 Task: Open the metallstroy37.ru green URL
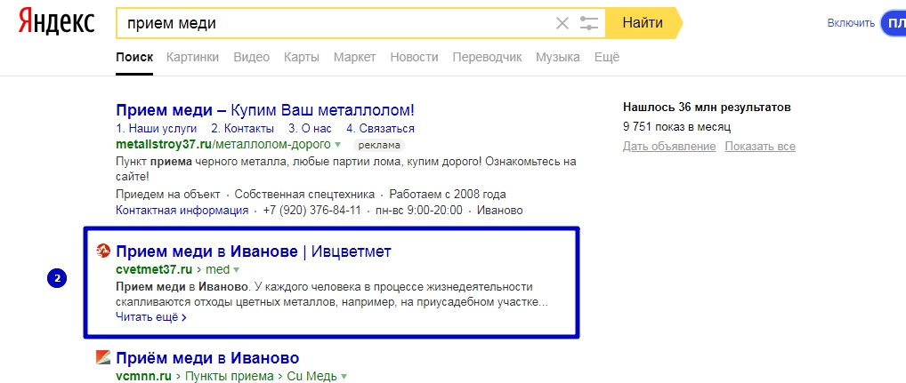(x=223, y=144)
